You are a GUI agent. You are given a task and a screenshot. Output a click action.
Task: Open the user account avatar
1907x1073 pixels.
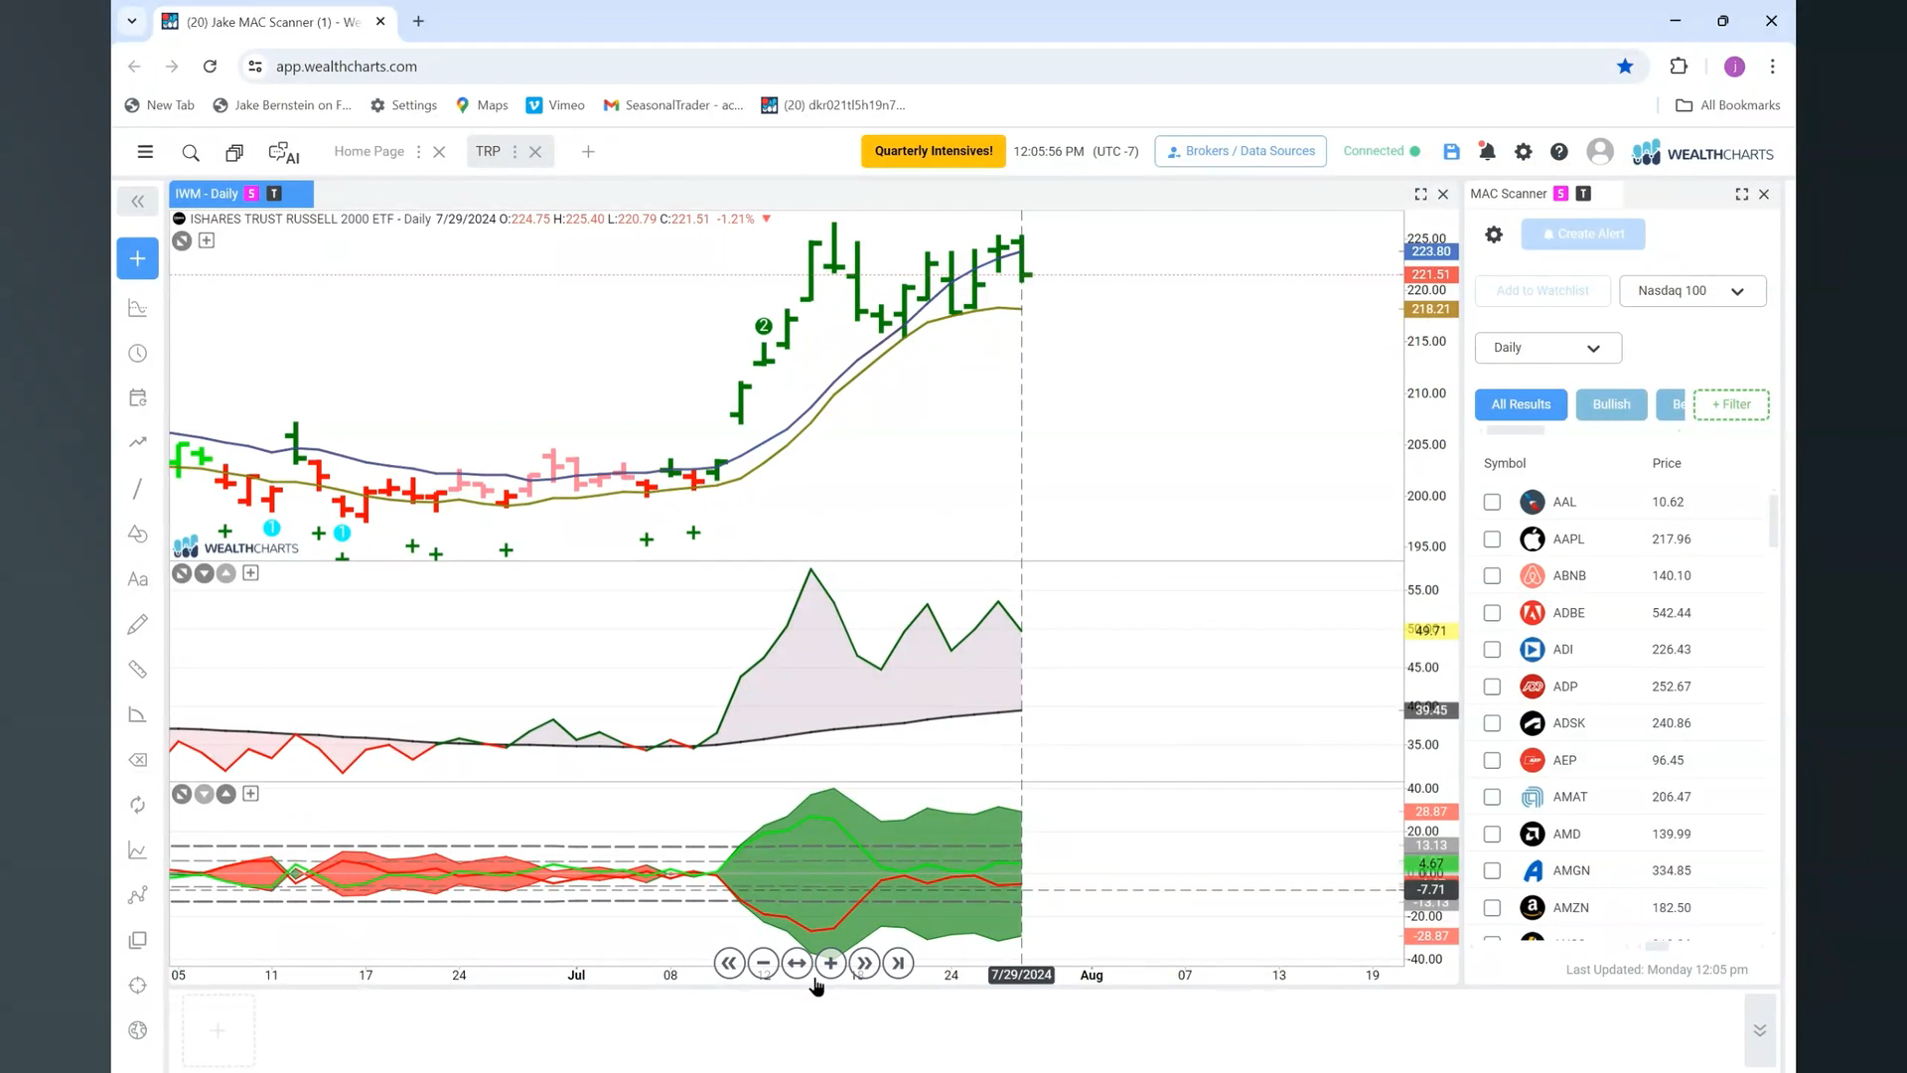1599,152
